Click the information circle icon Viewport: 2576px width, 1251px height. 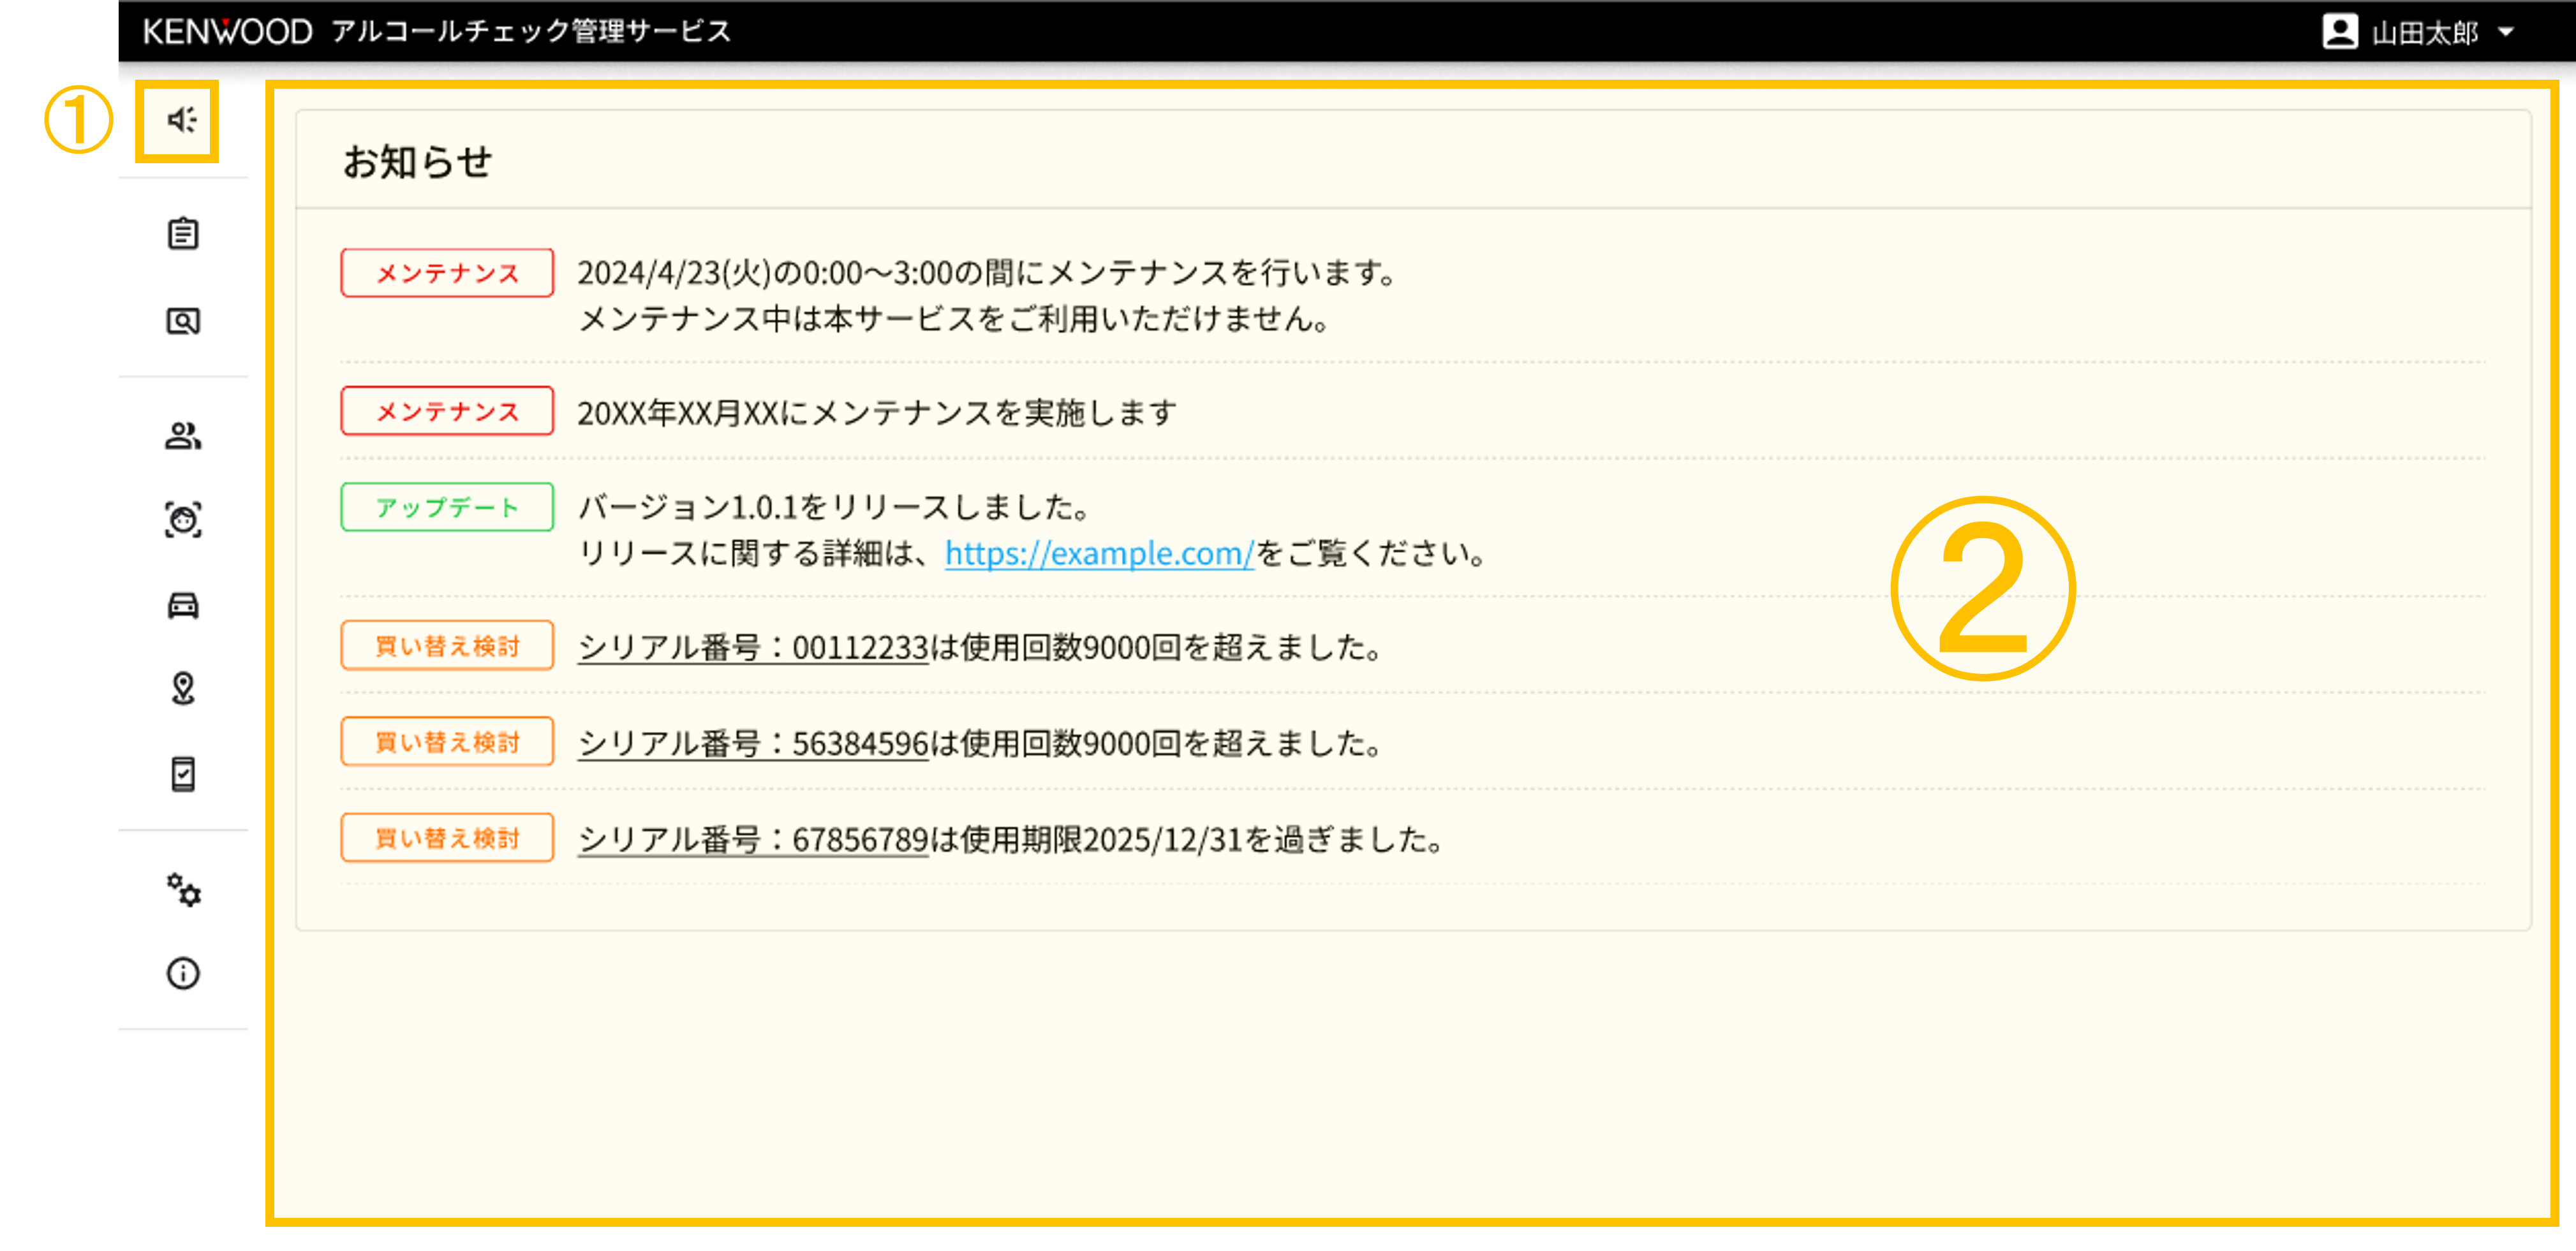click(x=183, y=973)
